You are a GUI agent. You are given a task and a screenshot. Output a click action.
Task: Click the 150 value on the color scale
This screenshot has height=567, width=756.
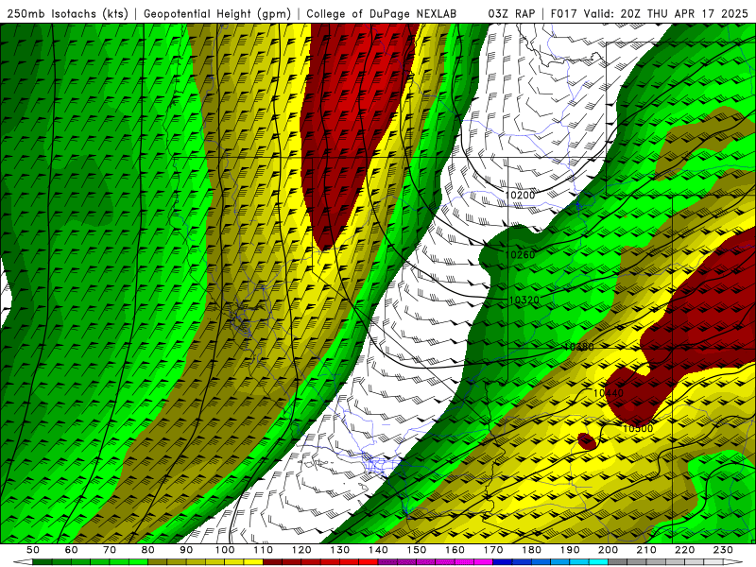click(416, 550)
